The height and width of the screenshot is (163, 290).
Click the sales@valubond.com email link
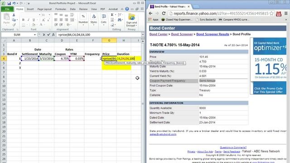(163, 134)
